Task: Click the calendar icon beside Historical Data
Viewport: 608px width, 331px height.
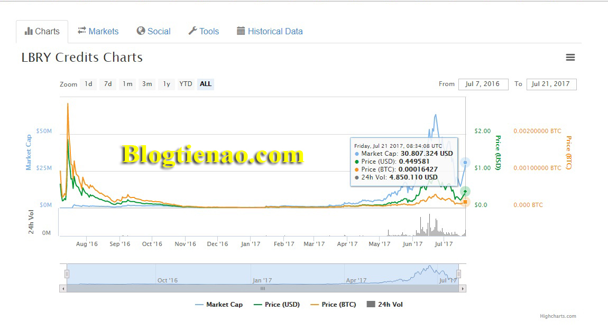Action: (x=241, y=31)
